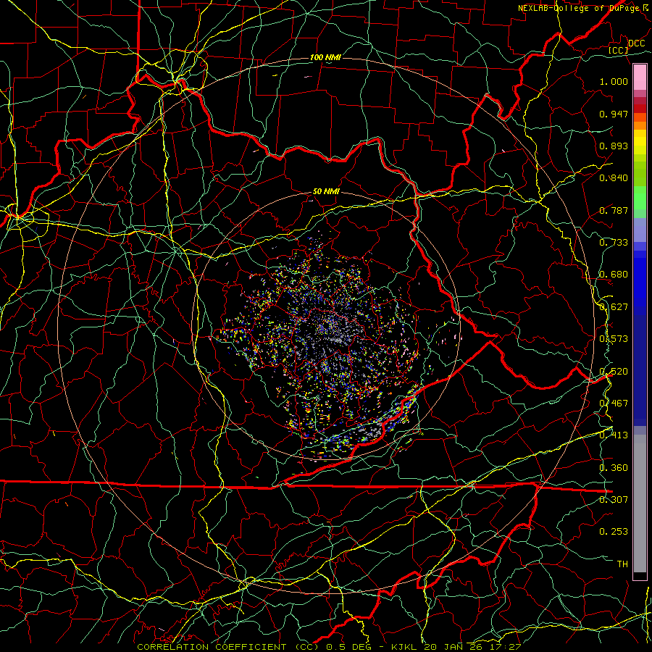This screenshot has width=652, height=652.
Task: Click the 0.787 scale value
Action: [x=614, y=210]
